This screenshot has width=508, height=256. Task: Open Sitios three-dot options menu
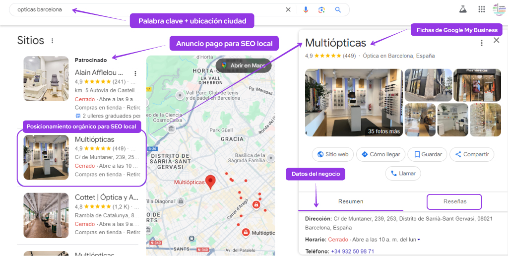click(x=52, y=41)
